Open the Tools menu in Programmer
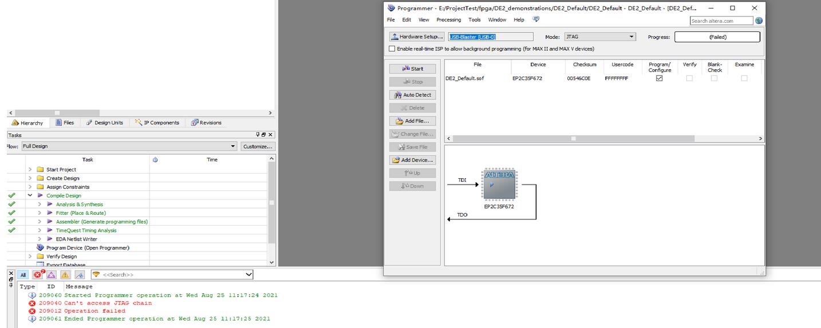821x328 pixels. pyautogui.click(x=475, y=20)
